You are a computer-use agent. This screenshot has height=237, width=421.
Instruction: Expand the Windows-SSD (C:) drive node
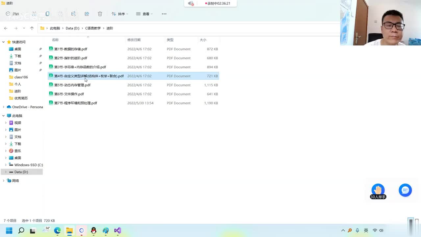(x=6, y=165)
